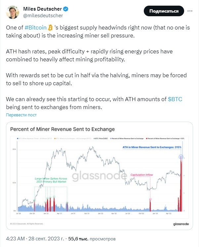Click the pink Capitulation Inflow marker dot
199x247 pixels.
coord(150,199)
